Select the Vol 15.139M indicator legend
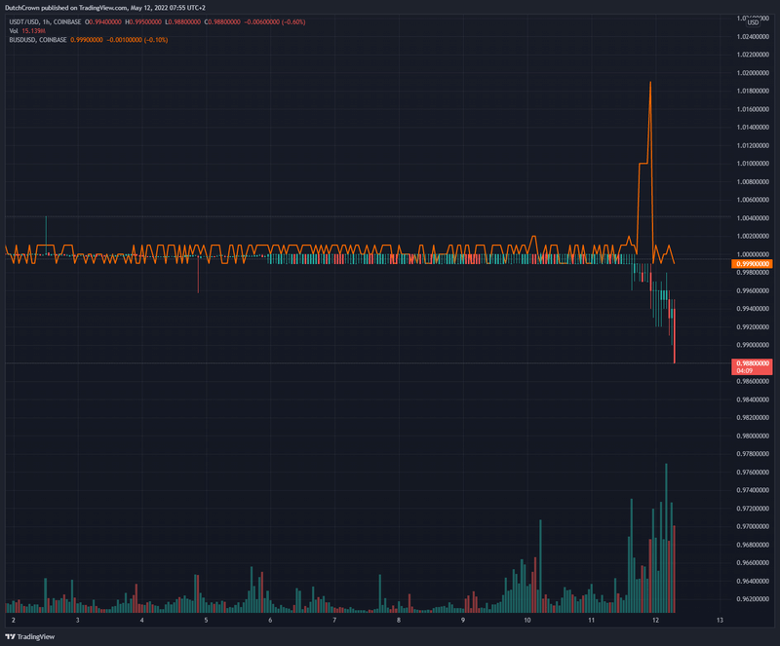 (27, 31)
